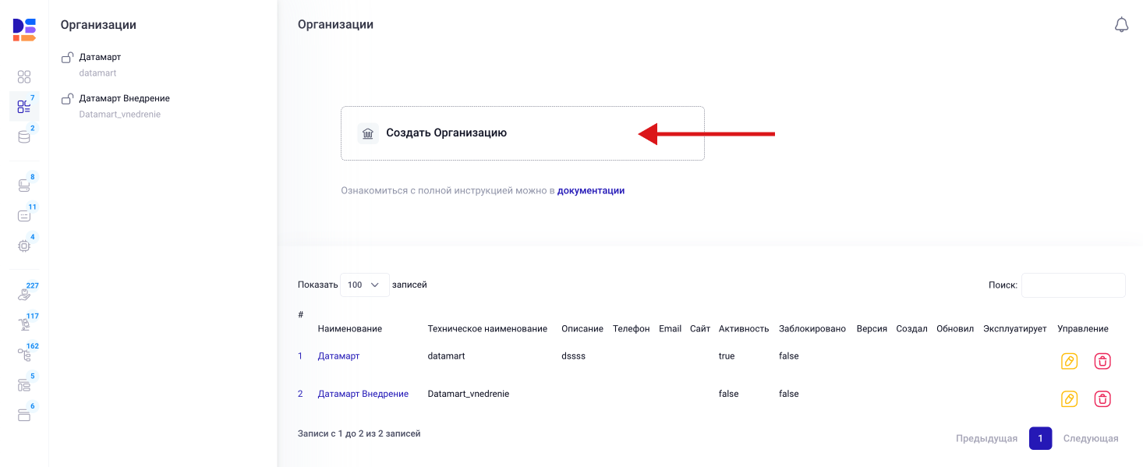Delete the Датамарт organization row

[1102, 361]
